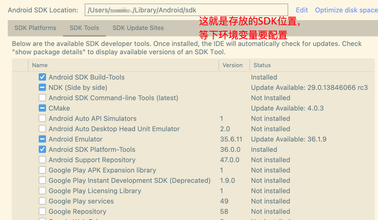Screen dimensions: 378x220
Task: Uncheck Android SDK Build-Tools checkbox
Action: (x=42, y=77)
